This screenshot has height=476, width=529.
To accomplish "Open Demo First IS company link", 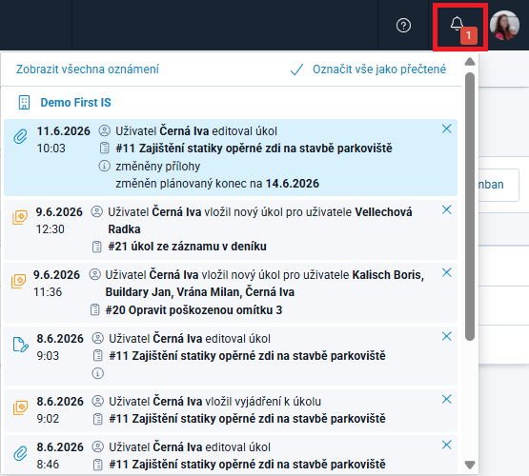I will pyautogui.click(x=75, y=103).
